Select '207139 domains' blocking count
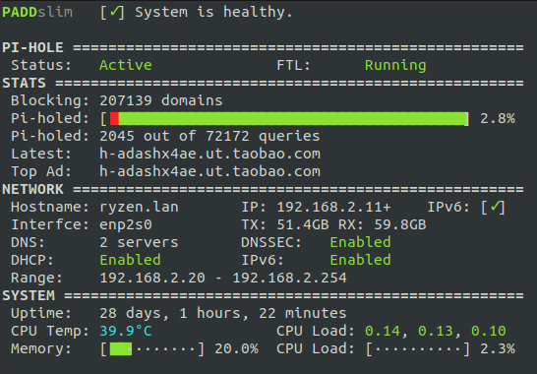The height and width of the screenshot is (374, 537). pyautogui.click(x=161, y=100)
